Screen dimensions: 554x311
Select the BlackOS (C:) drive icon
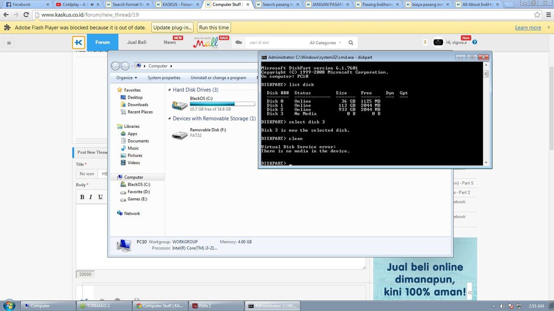[x=180, y=105]
